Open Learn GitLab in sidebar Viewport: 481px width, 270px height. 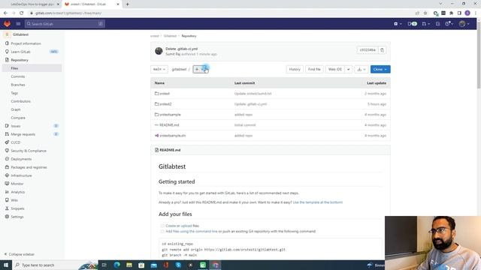[20, 52]
